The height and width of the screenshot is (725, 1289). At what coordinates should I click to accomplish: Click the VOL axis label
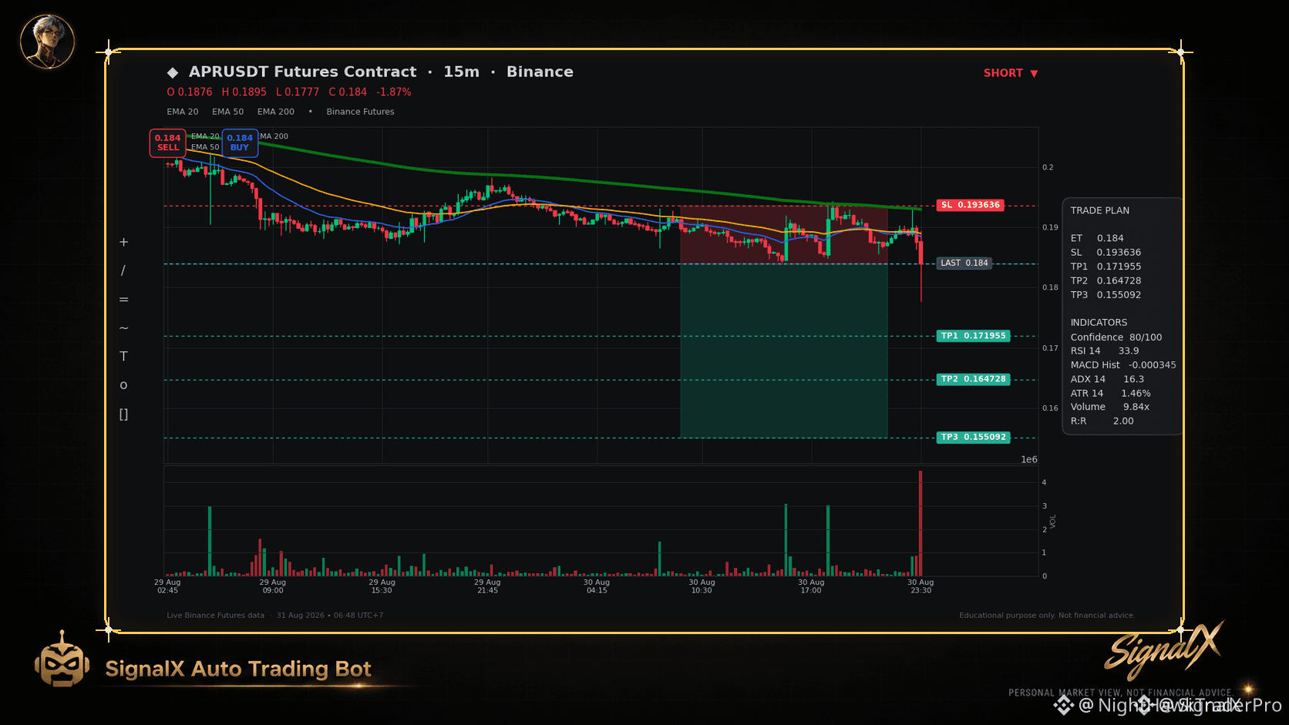click(x=1053, y=522)
